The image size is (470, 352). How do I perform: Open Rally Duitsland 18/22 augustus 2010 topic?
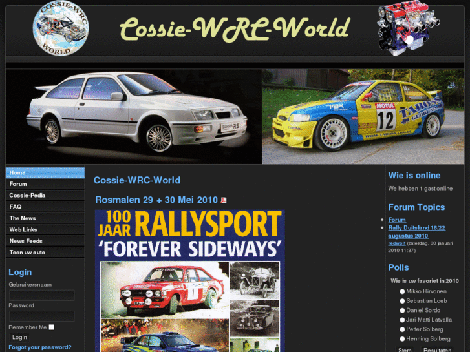point(416,232)
